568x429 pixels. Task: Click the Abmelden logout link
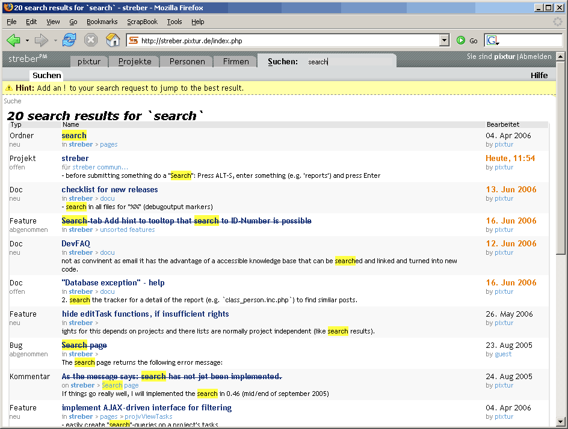536,56
